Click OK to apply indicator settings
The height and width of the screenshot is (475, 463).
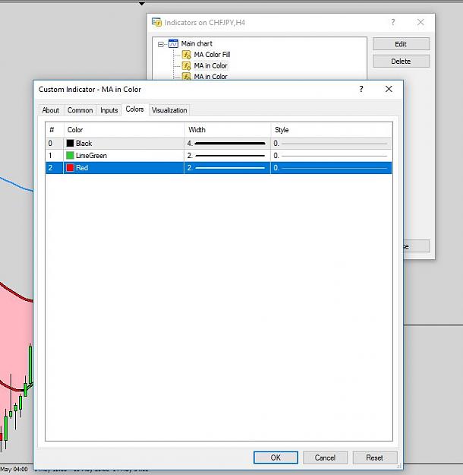[276, 458]
